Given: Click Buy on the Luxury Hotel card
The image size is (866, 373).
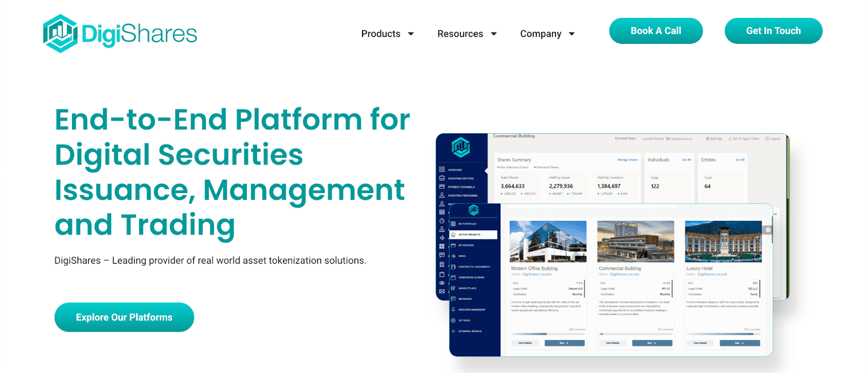Looking at the screenshot, I should click(x=740, y=343).
